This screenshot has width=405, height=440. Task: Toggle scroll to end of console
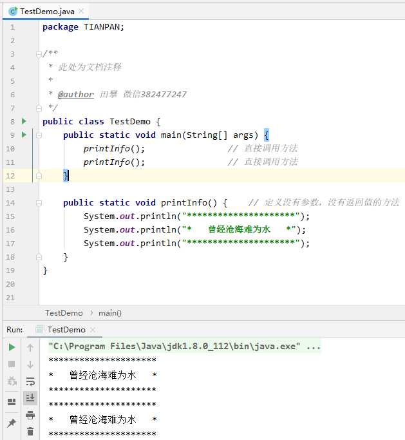tap(30, 397)
